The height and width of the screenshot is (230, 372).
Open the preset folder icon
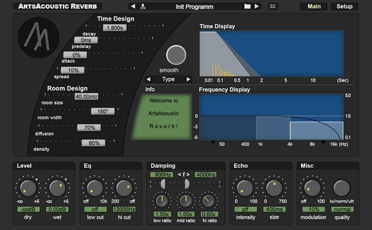point(247,7)
